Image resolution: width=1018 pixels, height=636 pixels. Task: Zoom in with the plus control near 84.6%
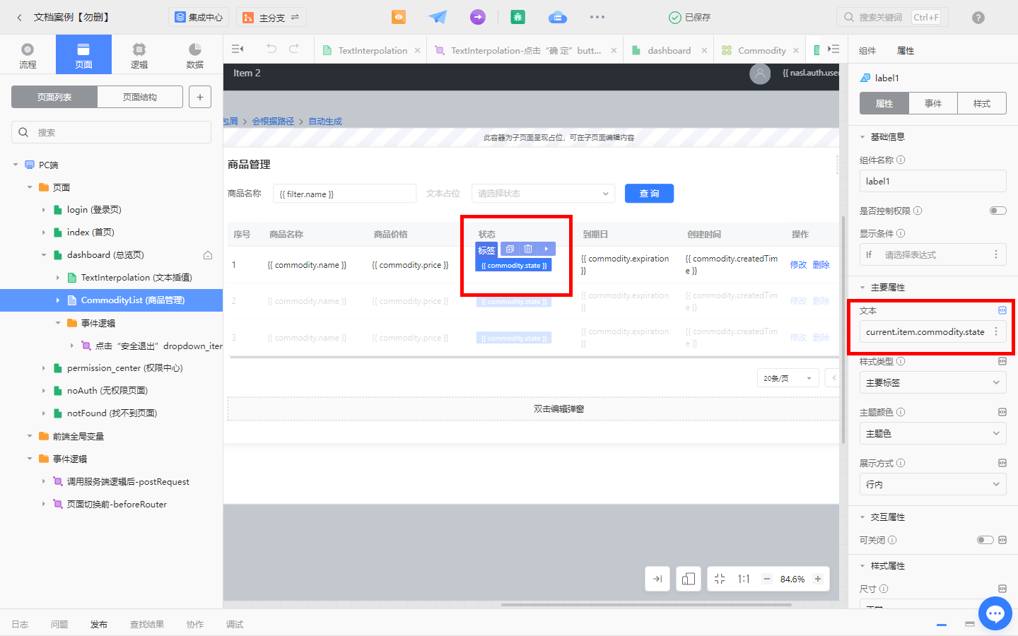tap(818, 578)
